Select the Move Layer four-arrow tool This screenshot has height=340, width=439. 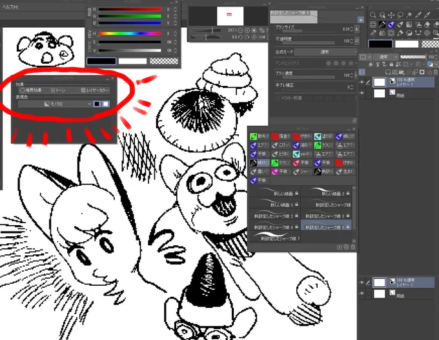[x=391, y=15]
